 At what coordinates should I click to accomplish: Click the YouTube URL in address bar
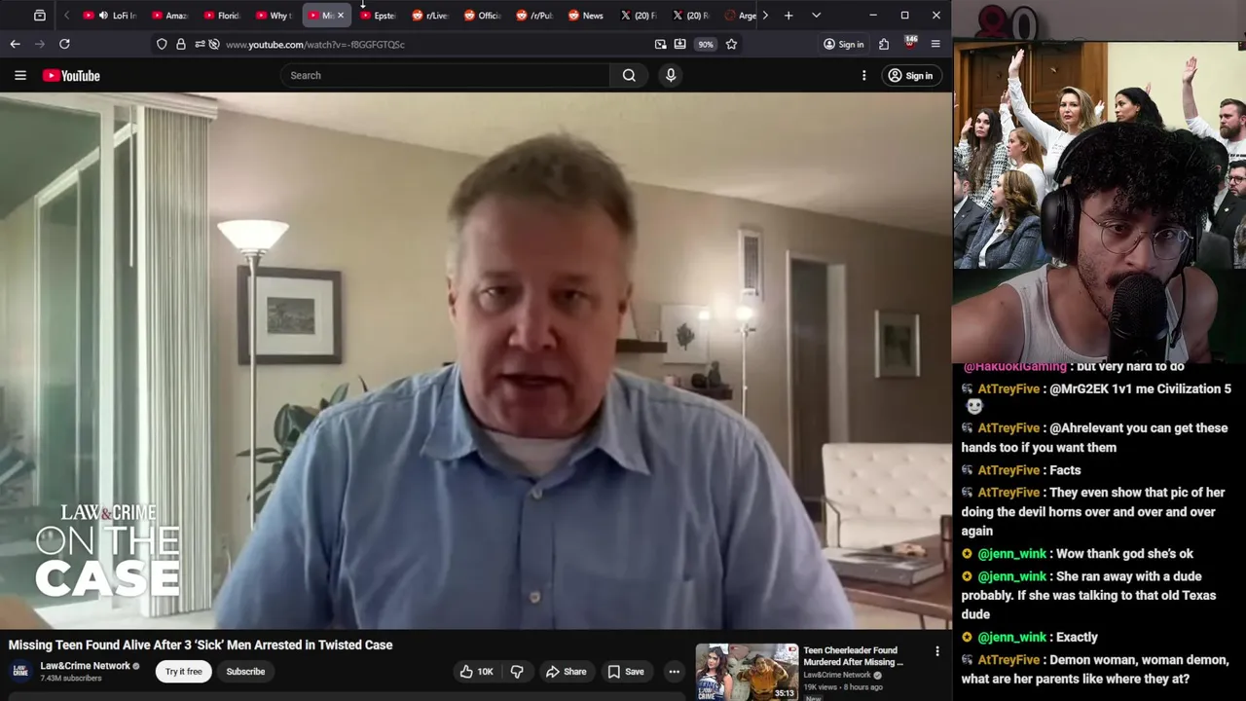314,44
